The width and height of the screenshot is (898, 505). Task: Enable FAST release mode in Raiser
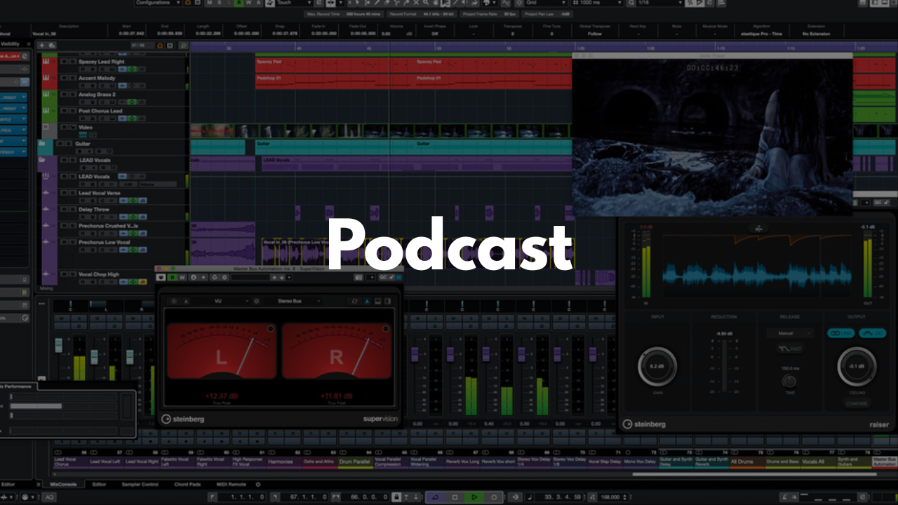click(789, 349)
